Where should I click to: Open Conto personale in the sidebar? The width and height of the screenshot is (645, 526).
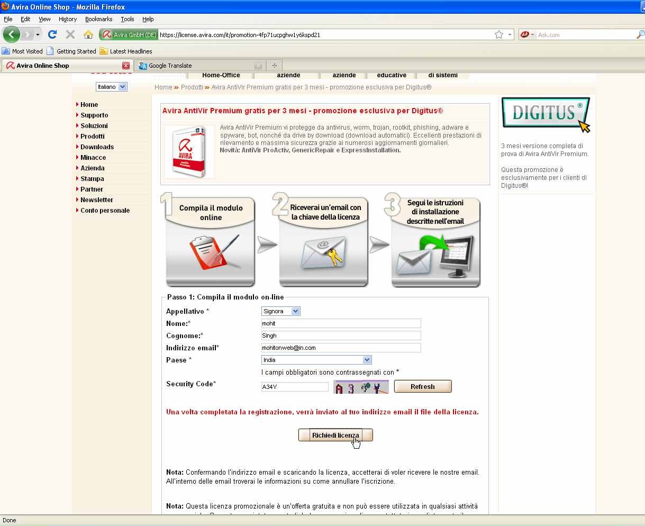tap(105, 211)
